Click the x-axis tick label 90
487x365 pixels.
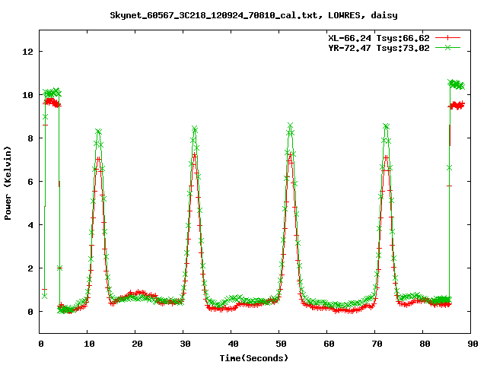coord(473,344)
